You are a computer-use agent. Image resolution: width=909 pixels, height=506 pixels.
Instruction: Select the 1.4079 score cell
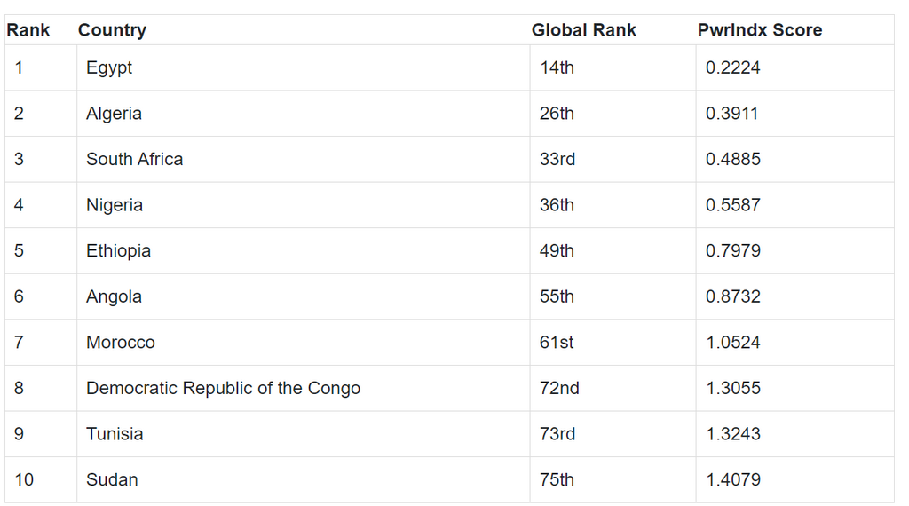[732, 479]
